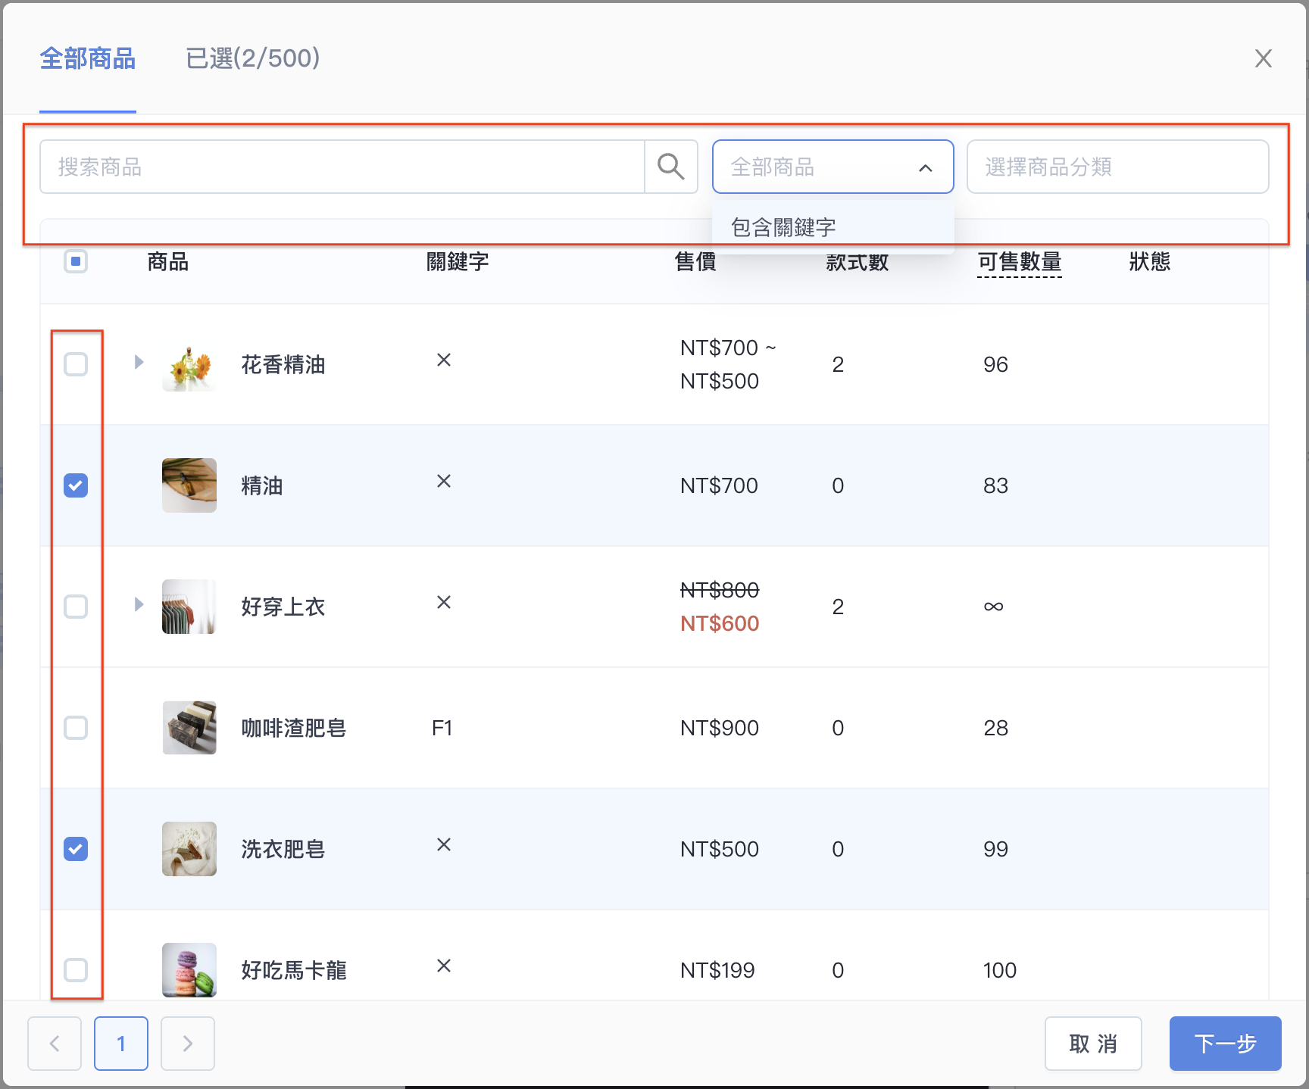This screenshot has height=1089, width=1309.
Task: Click the search magnifier icon
Action: coord(671,167)
